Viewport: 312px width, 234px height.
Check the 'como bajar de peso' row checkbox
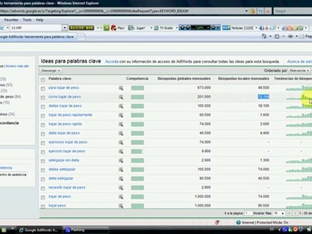[x=43, y=97]
